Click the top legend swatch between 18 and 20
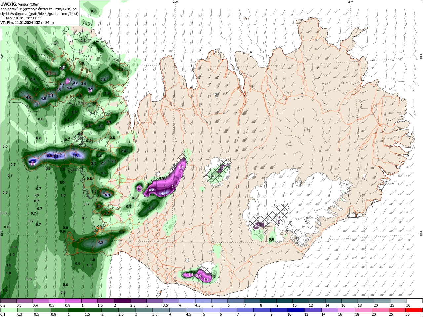Screen dimensions: 423x317 click(366, 301)
